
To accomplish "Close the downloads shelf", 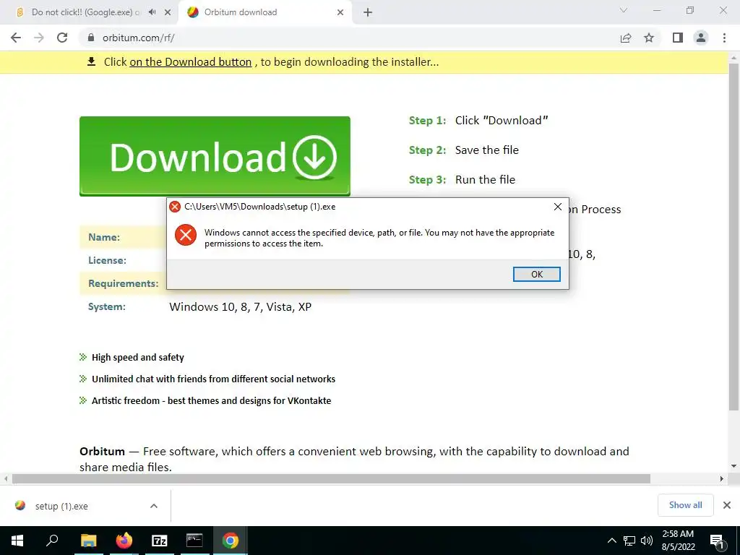I will pos(727,505).
